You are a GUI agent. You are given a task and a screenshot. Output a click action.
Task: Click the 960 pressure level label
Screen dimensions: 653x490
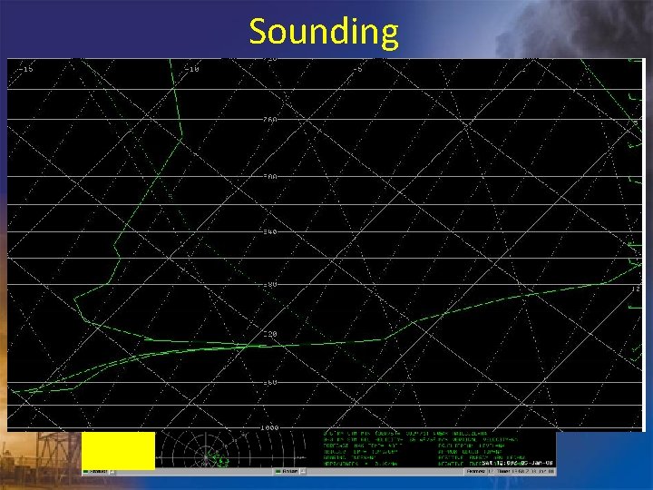(x=270, y=382)
